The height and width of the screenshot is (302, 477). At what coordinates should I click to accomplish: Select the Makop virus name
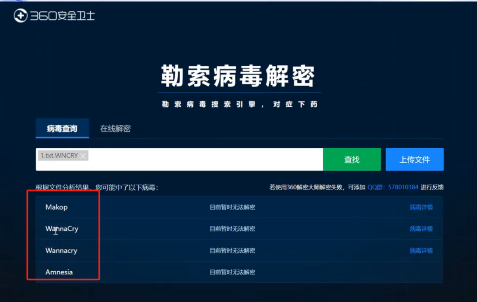pos(56,207)
